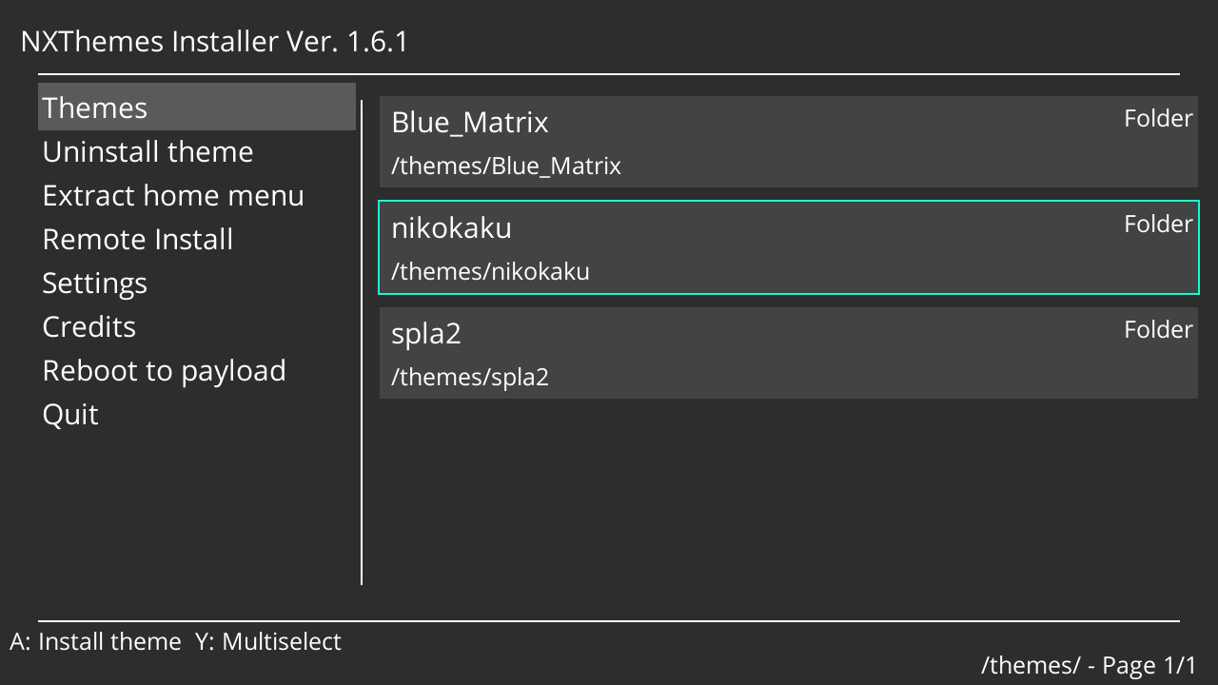1218x685 pixels.
Task: View the Credits screen
Action: coord(88,326)
